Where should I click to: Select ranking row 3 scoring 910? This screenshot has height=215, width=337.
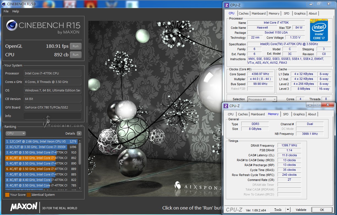click(x=42, y=152)
